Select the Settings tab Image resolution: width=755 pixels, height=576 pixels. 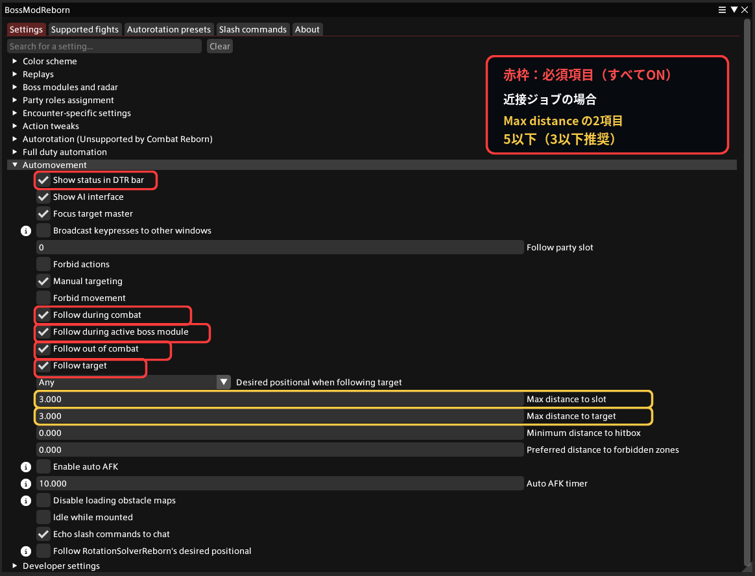[x=26, y=29]
